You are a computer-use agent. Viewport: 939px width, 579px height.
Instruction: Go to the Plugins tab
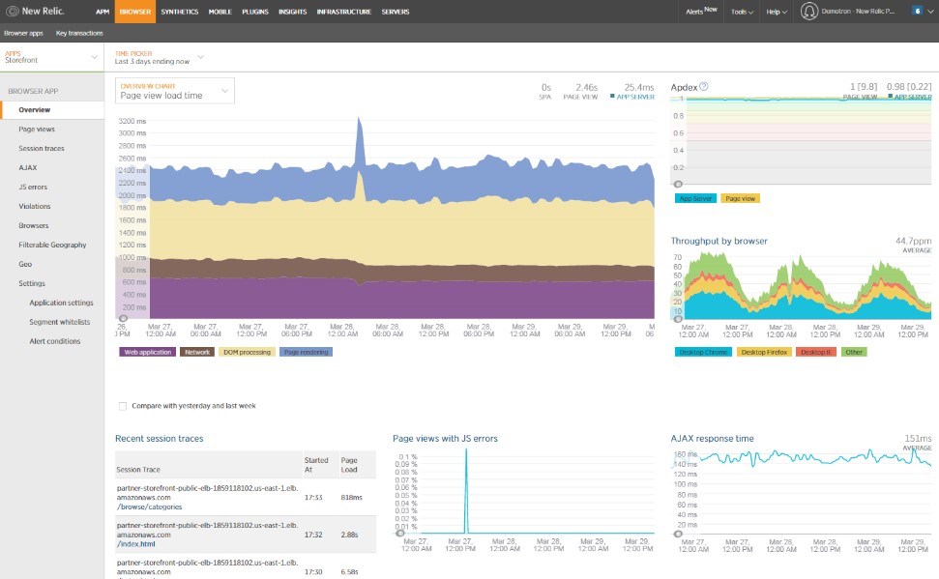(x=255, y=12)
